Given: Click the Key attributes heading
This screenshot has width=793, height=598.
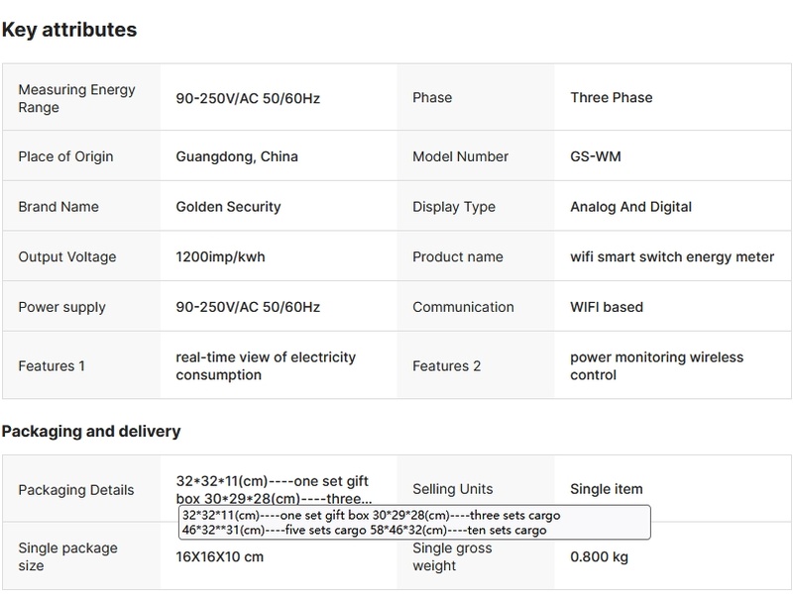Looking at the screenshot, I should 69,30.
